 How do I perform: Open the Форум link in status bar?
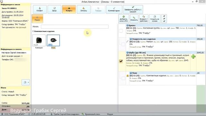click(x=110, y=114)
